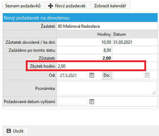Click the Od date field 27.5.2021
This screenshot has width=159, height=136.
tap(73, 75)
